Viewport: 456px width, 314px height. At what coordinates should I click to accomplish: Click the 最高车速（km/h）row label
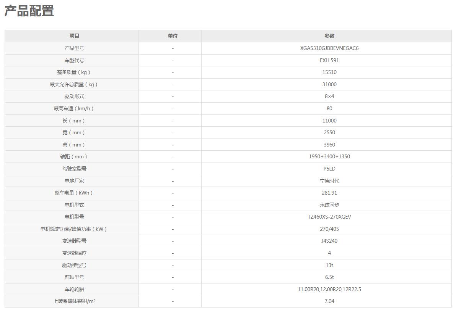pos(74,108)
